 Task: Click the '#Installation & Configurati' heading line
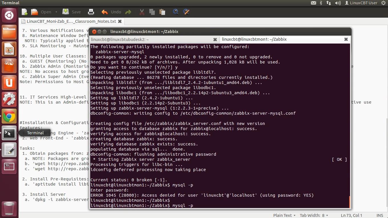(54, 123)
